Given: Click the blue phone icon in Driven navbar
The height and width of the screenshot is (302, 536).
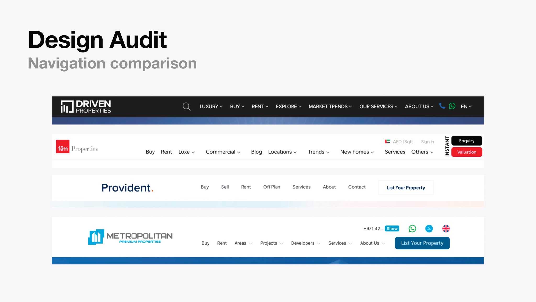Looking at the screenshot, I should pyautogui.click(x=442, y=106).
